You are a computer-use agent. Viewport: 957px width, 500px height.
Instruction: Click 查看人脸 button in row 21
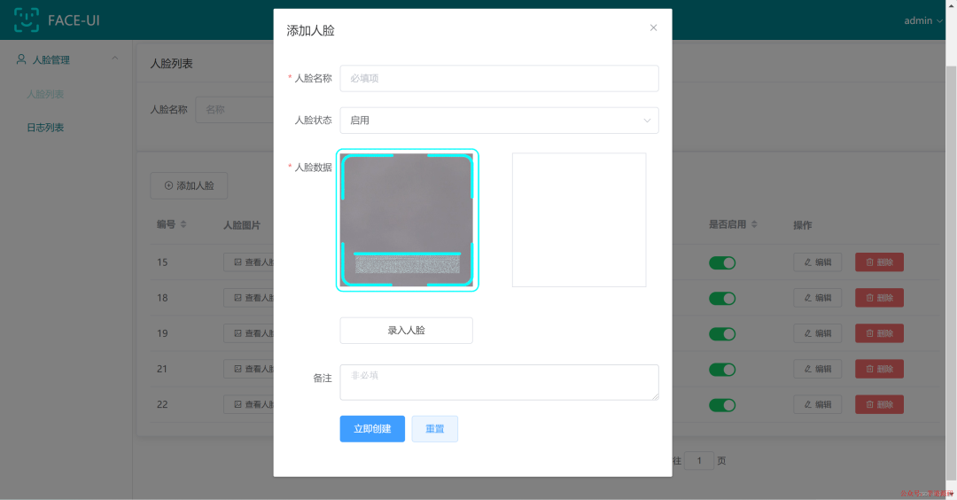click(249, 369)
